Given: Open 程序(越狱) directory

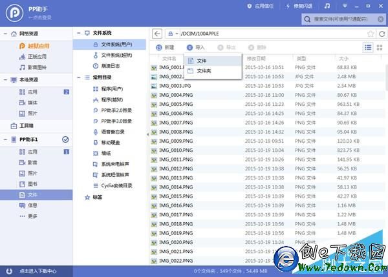Looking at the screenshot, I should click(108, 99).
